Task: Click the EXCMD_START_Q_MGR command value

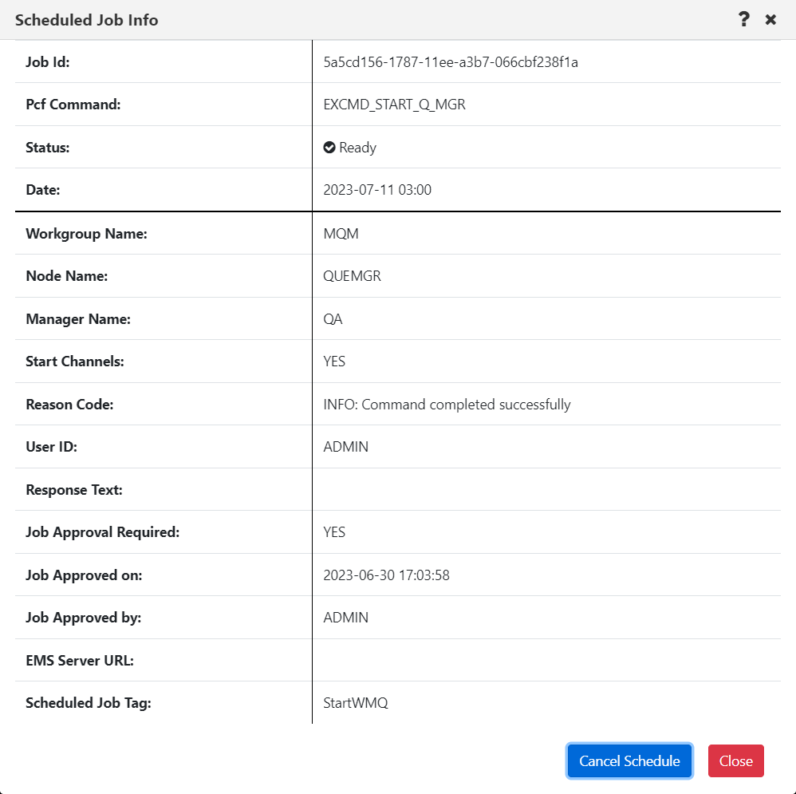Action: [x=395, y=105]
